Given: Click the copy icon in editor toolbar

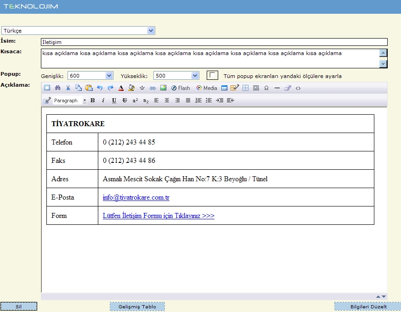Looking at the screenshot, I should [x=79, y=88].
